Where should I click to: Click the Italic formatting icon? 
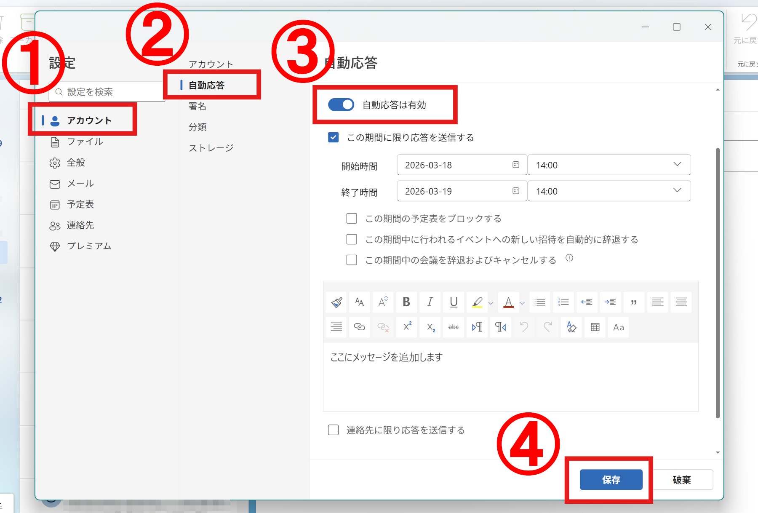tap(430, 302)
